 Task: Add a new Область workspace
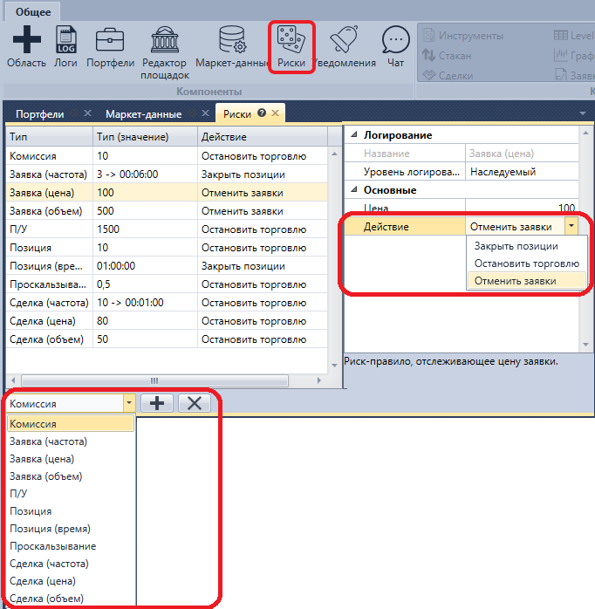[26, 46]
